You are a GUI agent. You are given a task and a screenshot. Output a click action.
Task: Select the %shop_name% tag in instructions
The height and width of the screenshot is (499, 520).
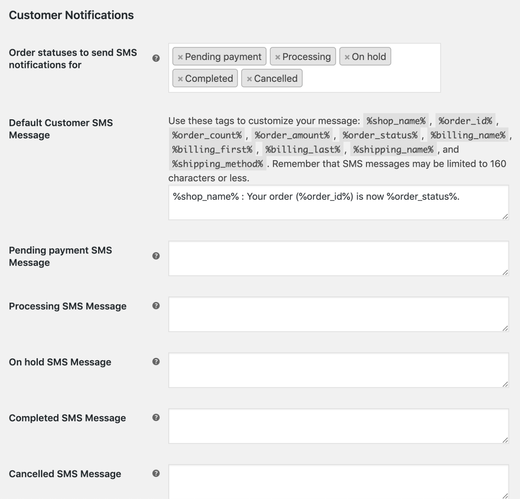pyautogui.click(x=397, y=121)
